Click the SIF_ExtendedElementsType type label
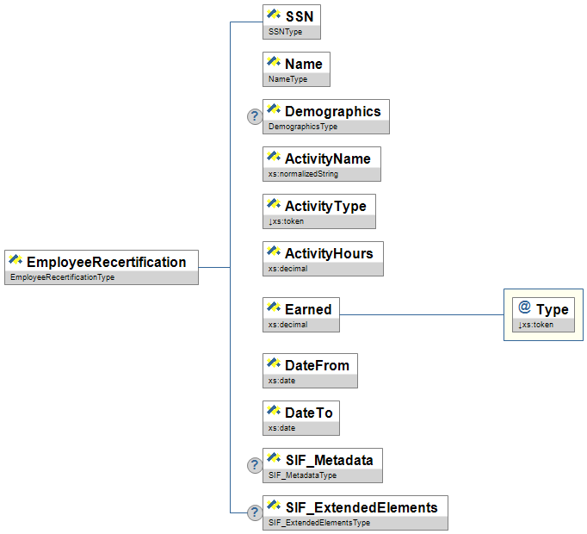 tap(318, 523)
